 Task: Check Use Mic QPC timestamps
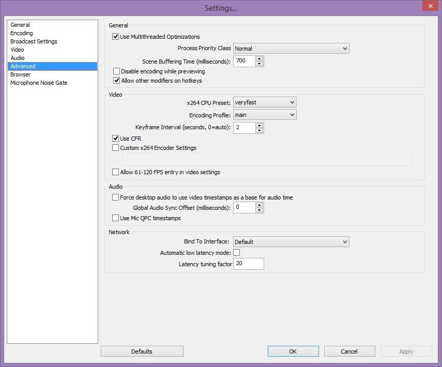point(116,218)
